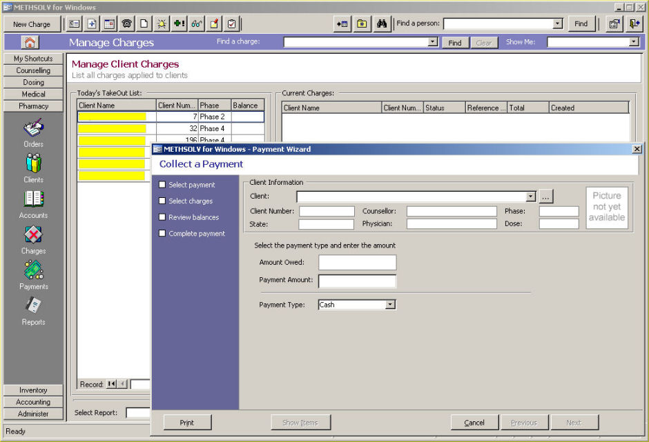Sort Current Charges by Total column
Viewport: 649px width, 442px height.
[528, 108]
